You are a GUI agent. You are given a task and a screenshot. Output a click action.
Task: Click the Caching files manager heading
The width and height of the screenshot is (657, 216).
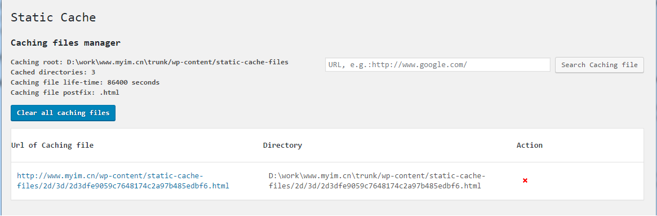(x=66, y=42)
